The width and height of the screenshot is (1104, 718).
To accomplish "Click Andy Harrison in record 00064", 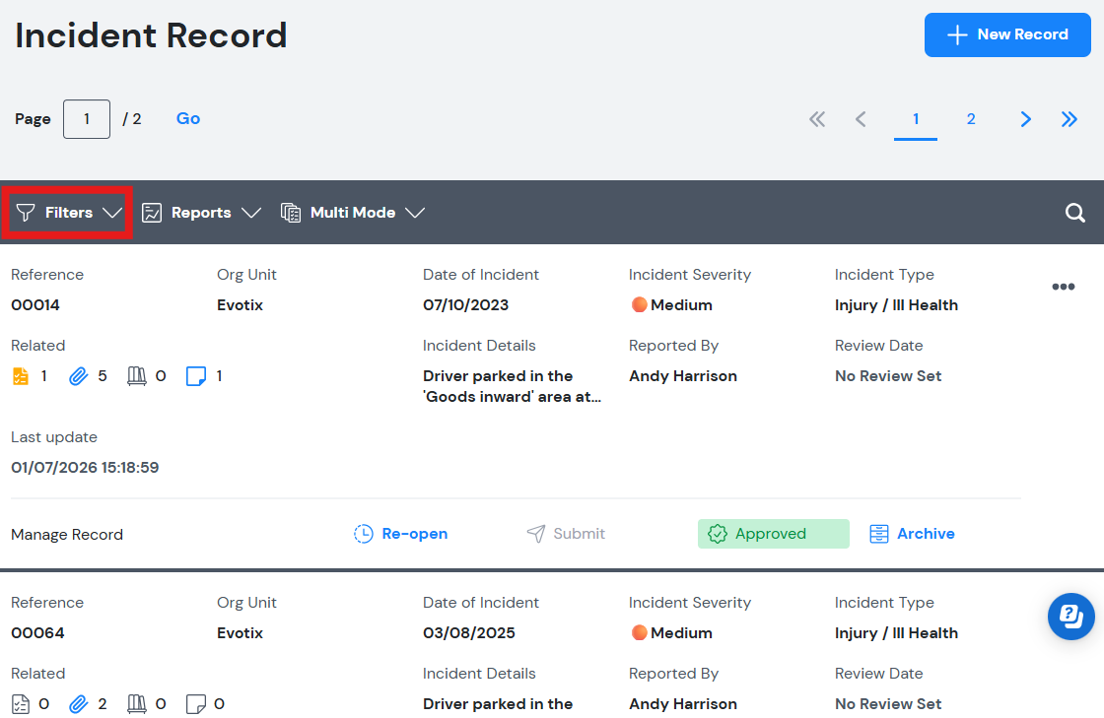I will (683, 704).
